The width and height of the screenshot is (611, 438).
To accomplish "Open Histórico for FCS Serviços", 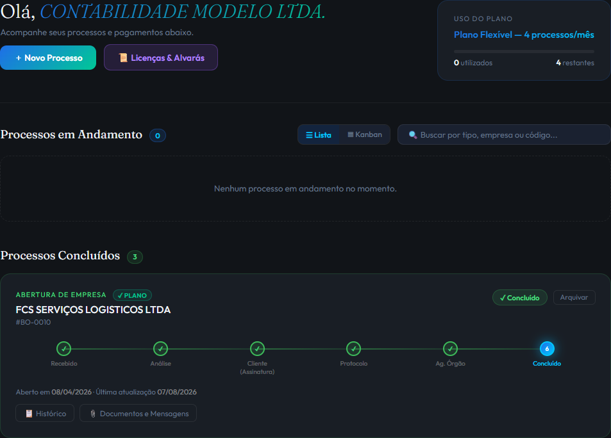I will (x=45, y=414).
